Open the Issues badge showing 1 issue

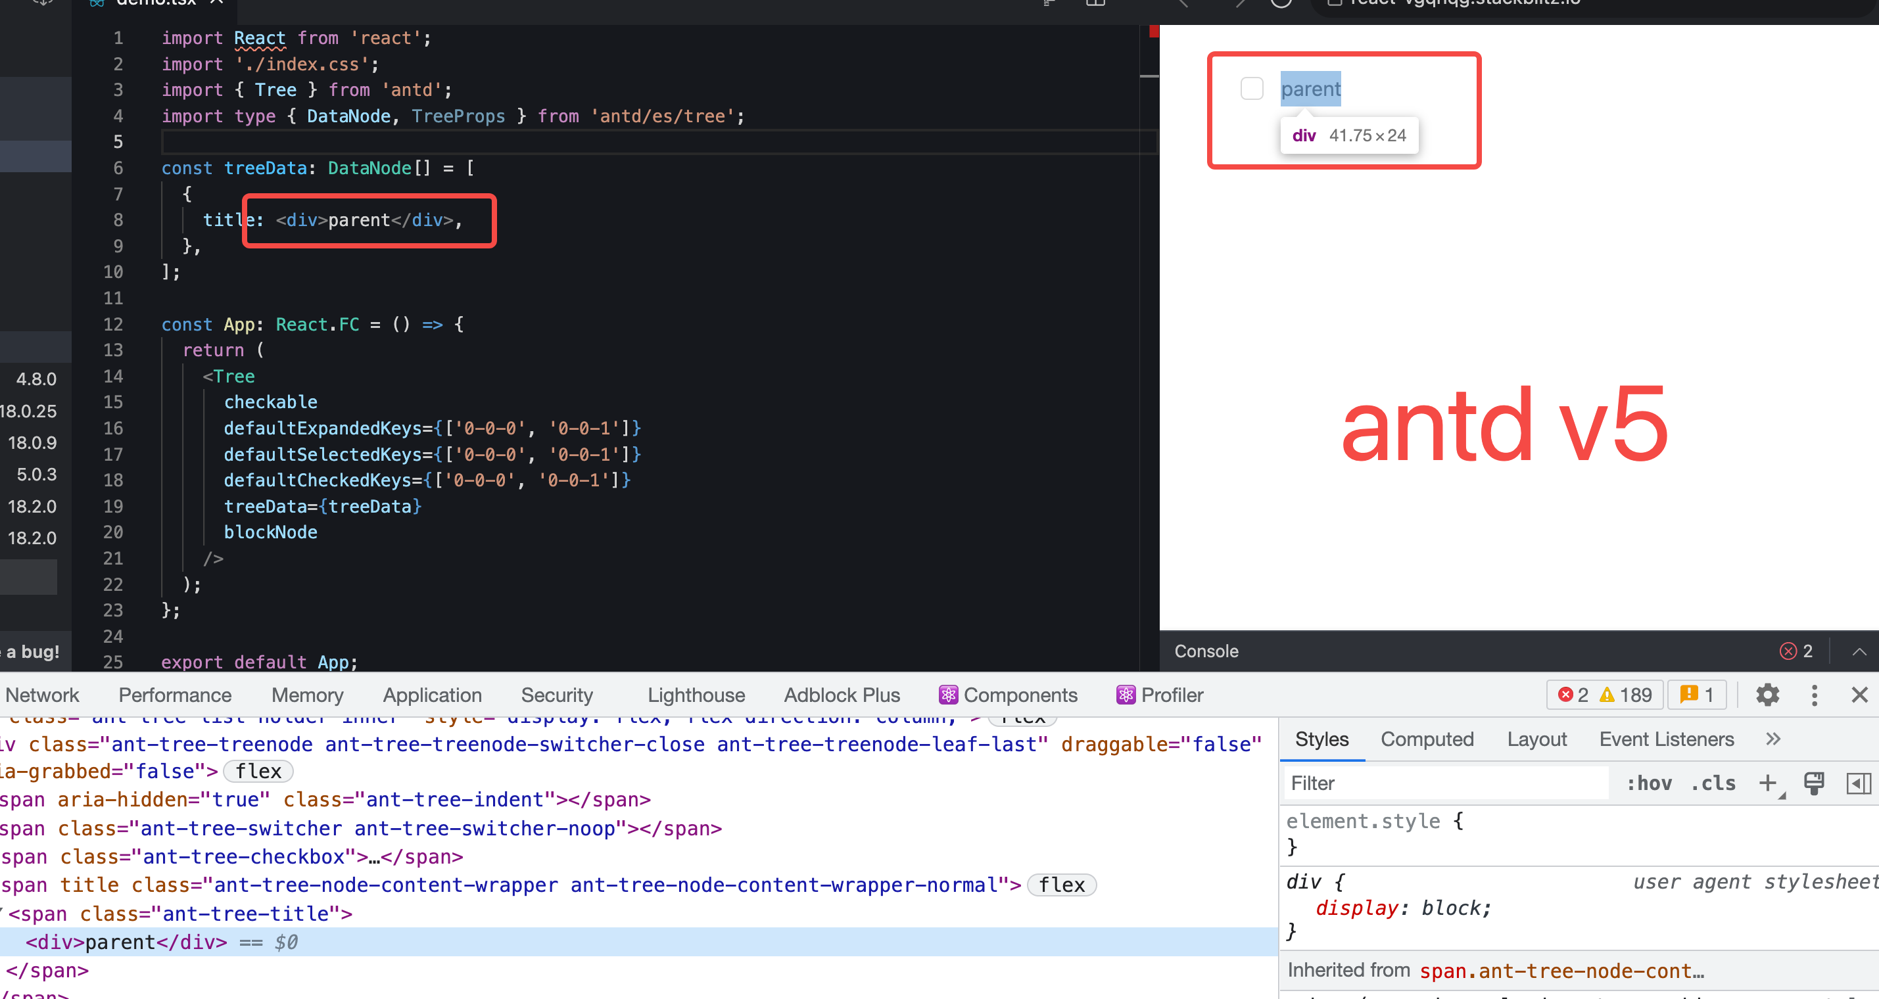tap(1697, 694)
